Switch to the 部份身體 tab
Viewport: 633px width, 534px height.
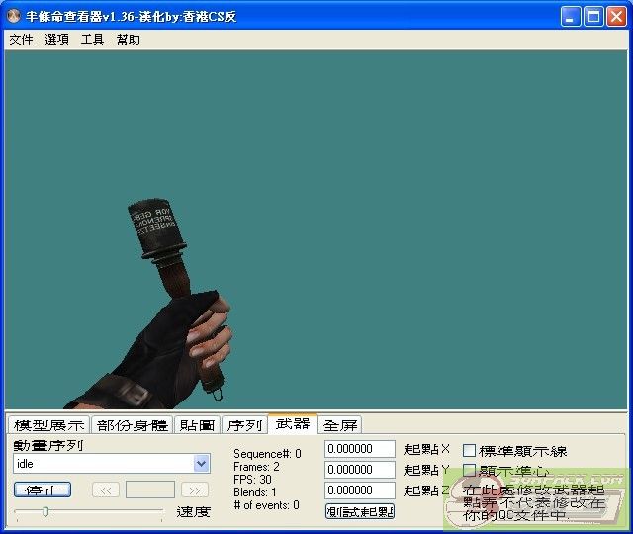point(132,425)
